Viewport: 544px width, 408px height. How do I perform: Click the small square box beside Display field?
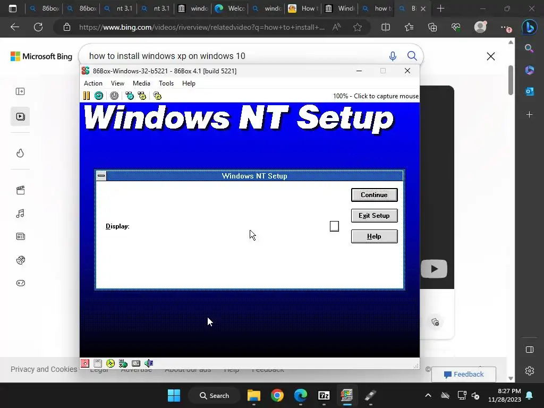(x=335, y=226)
